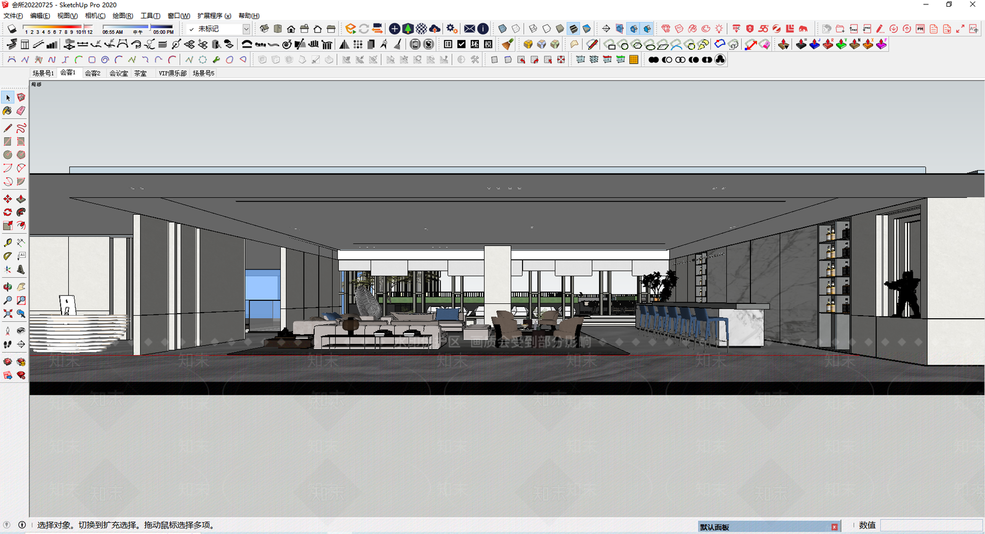Switch to the 茶室 scene tab
The height and width of the screenshot is (534, 985).
(140, 73)
